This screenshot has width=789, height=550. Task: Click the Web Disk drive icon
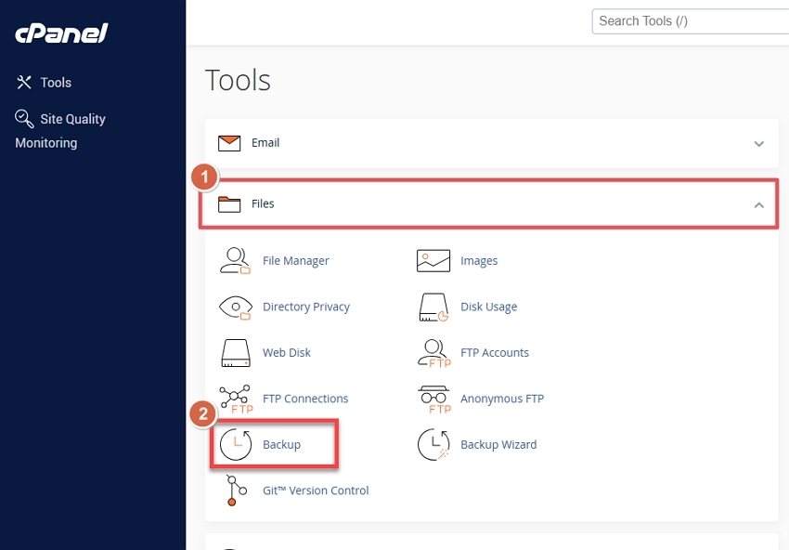[236, 353]
